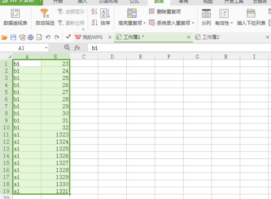Viewport: 271px width, 199px height.
Task: Close the 我的WPS tab
Action: coord(110,37)
